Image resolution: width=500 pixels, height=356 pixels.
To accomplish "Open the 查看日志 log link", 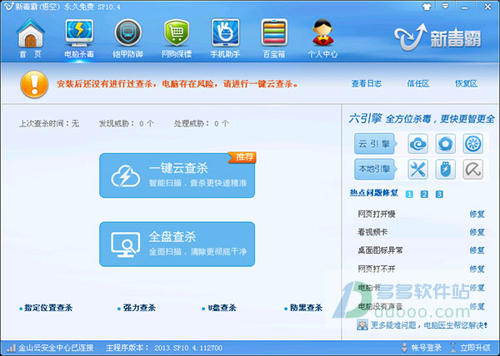I will pos(367,84).
